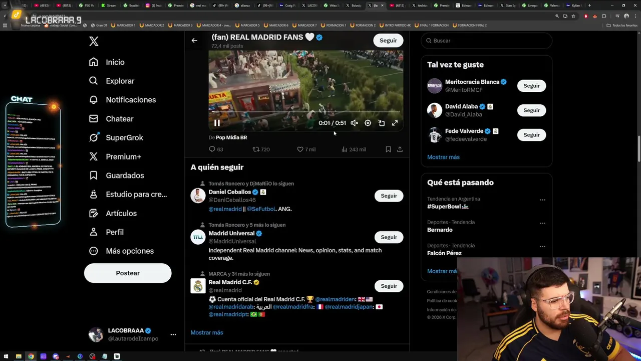The height and width of the screenshot is (361, 641).
Task: Unmute the video sound
Action: [x=354, y=123]
